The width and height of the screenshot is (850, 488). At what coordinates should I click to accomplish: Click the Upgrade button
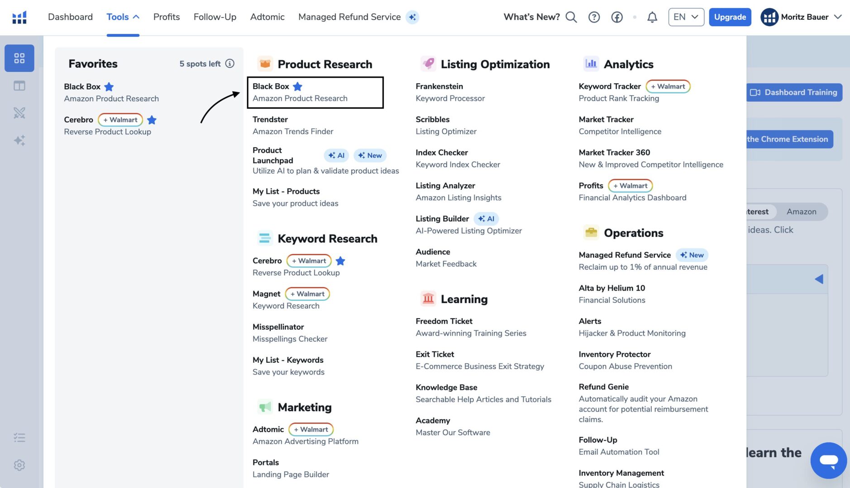pos(730,17)
